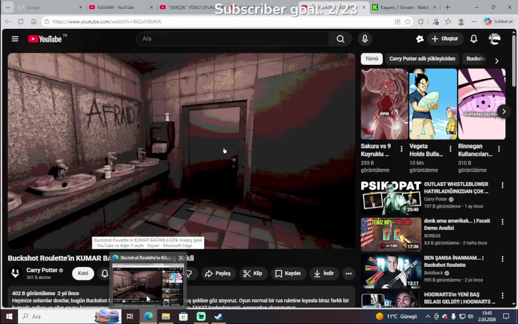Focus the YouTube Ara search field
Viewport: 518px width, 324px height.
(232, 39)
